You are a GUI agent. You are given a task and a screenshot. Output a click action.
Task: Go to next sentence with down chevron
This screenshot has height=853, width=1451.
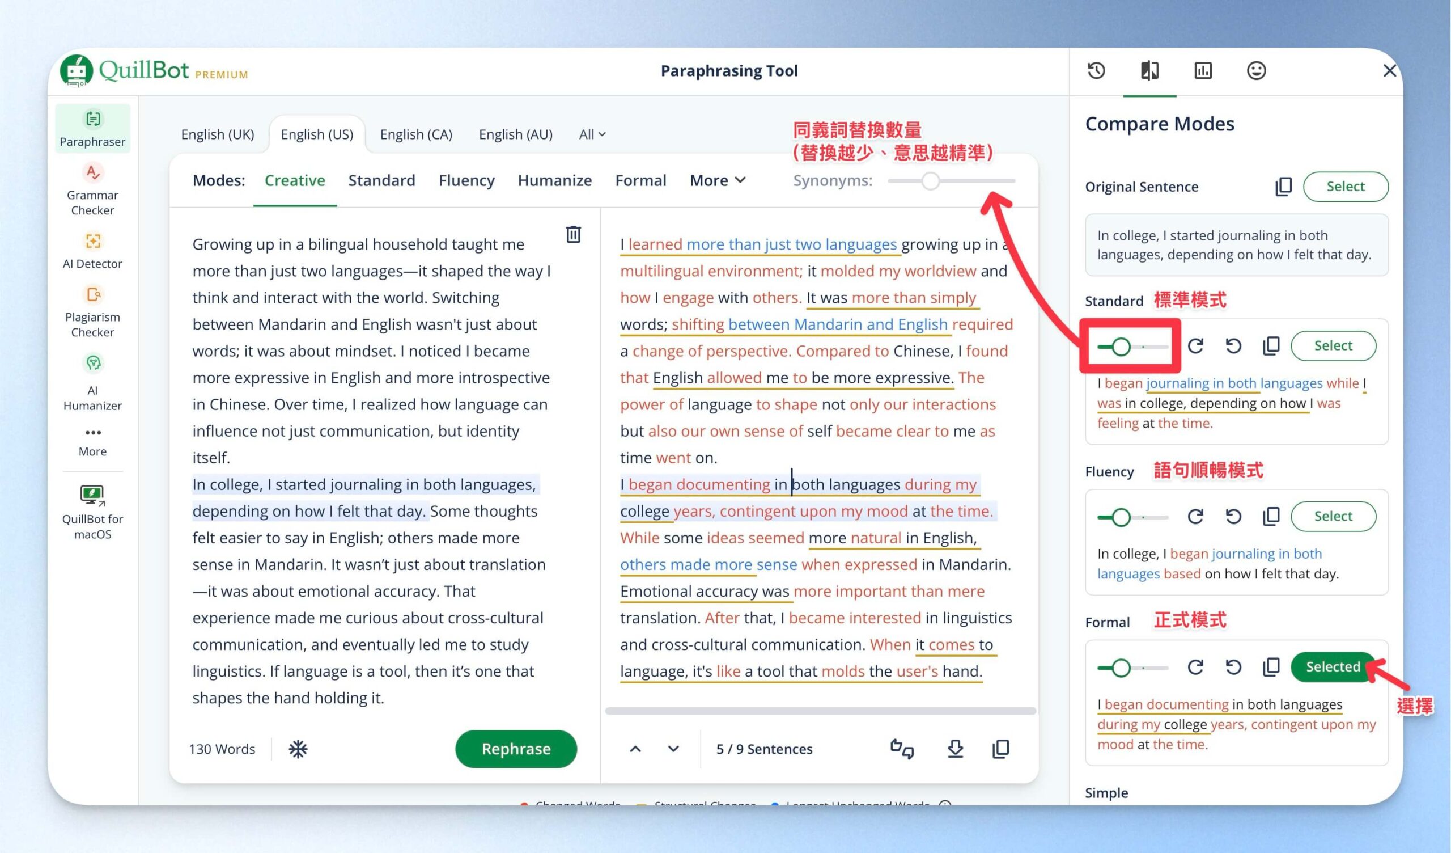click(673, 749)
